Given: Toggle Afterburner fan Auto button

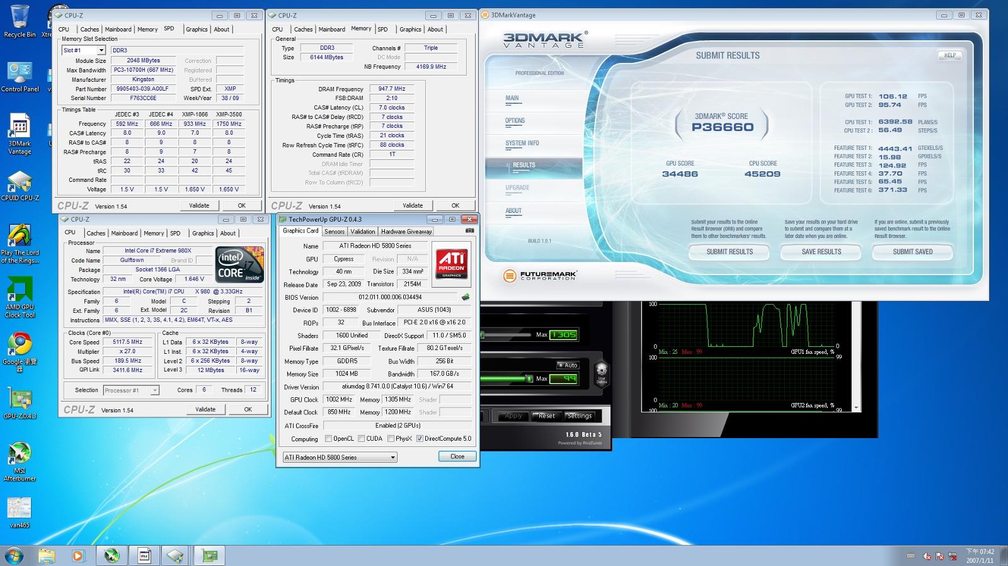Looking at the screenshot, I should (568, 365).
